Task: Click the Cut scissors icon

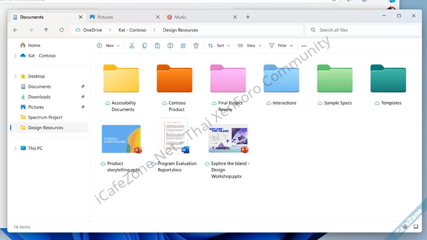Action: tap(131, 46)
